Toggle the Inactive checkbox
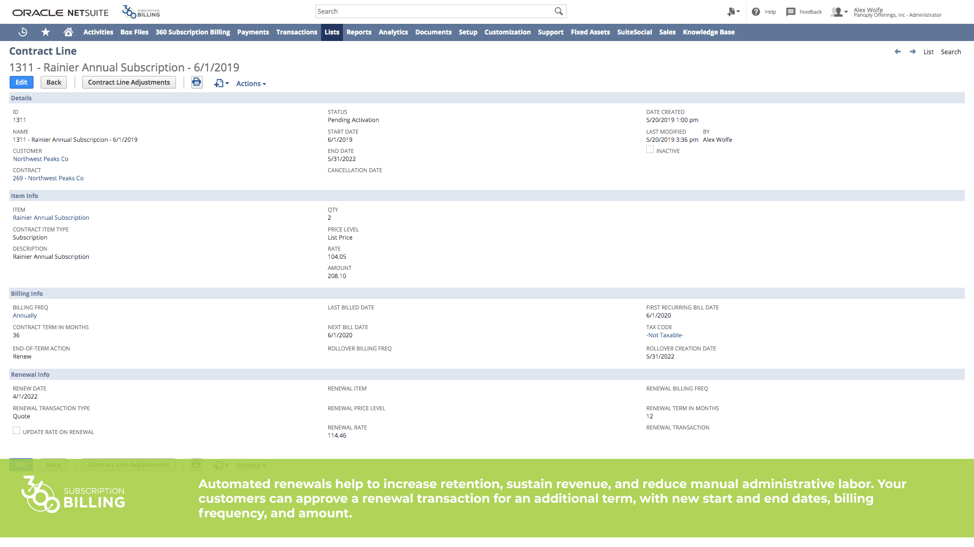The width and height of the screenshot is (974, 547). point(650,149)
